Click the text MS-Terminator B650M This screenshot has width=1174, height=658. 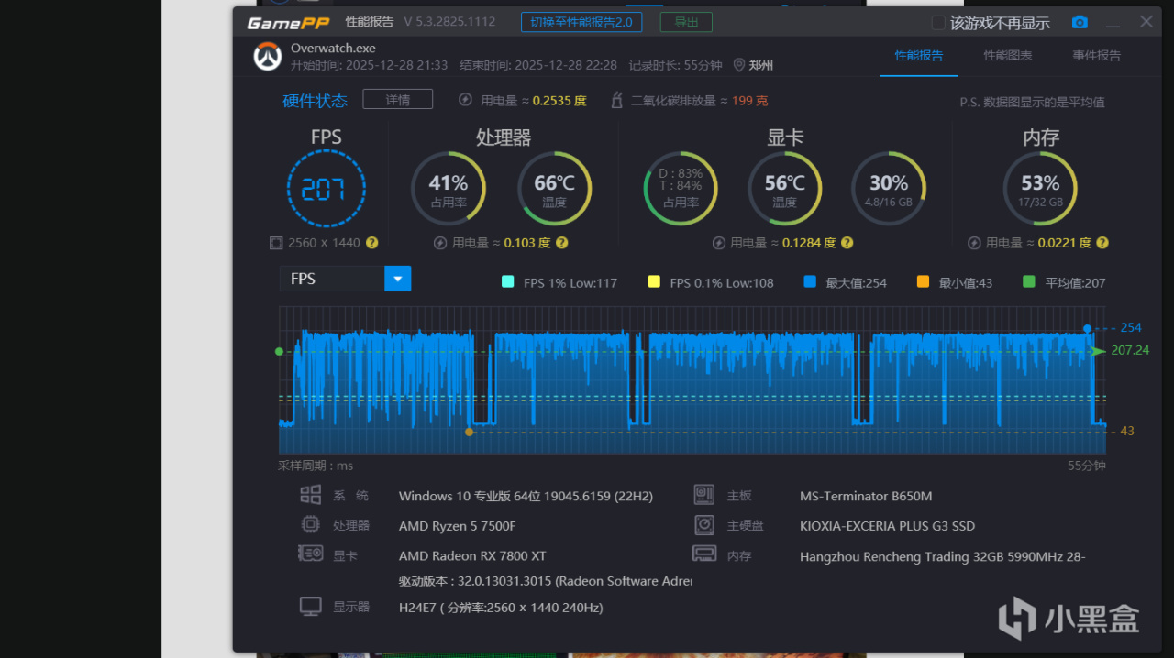[866, 496]
